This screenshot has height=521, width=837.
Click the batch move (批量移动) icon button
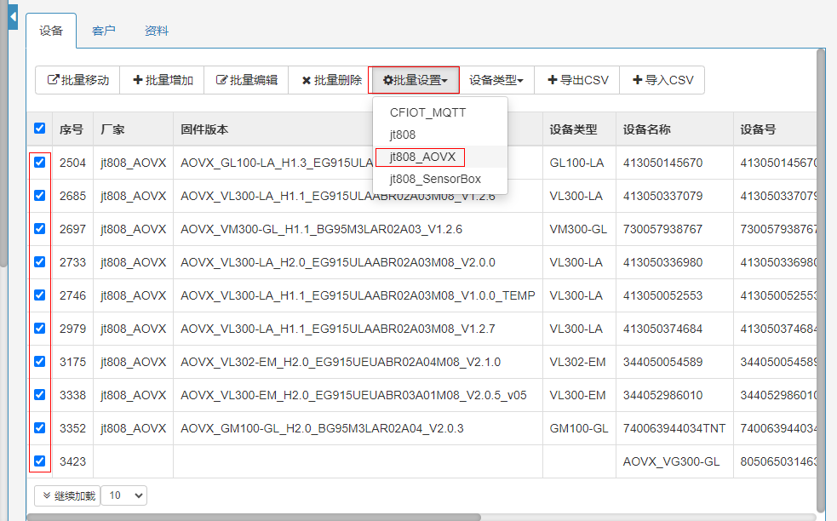click(53, 80)
